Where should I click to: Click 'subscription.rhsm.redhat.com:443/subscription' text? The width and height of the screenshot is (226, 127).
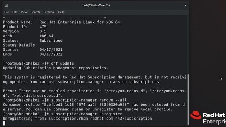pos(100,119)
